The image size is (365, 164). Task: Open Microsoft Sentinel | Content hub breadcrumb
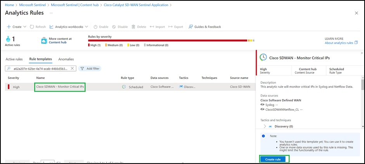click(75, 5)
